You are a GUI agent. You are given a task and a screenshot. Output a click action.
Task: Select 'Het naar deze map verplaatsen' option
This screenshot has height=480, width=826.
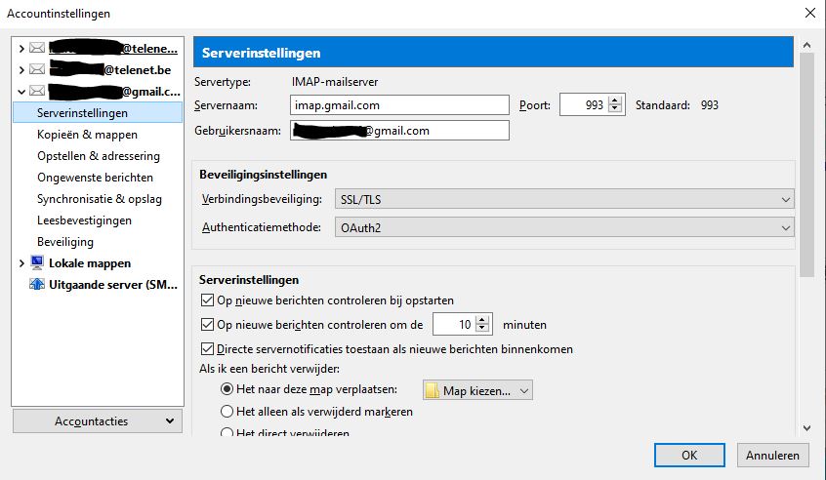[227, 389]
